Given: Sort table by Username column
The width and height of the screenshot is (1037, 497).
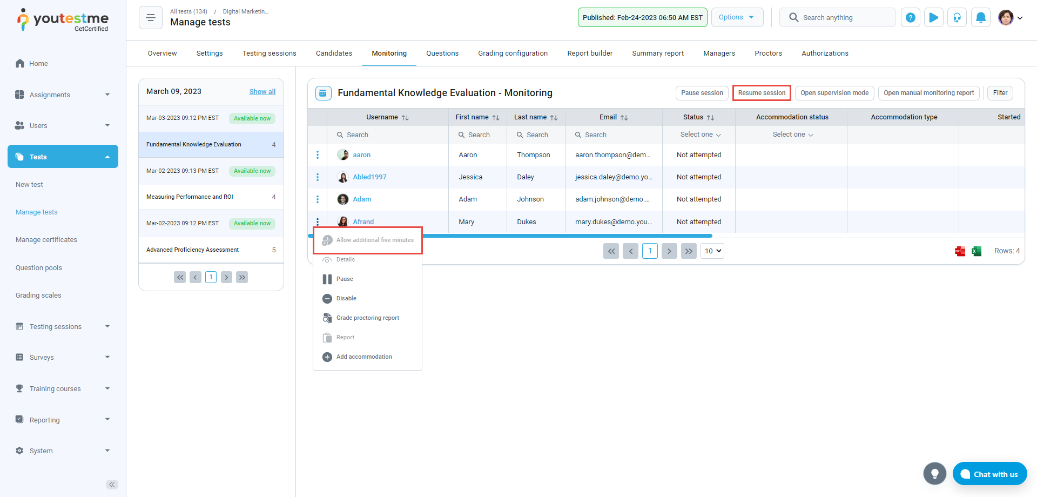Looking at the screenshot, I should click(405, 118).
